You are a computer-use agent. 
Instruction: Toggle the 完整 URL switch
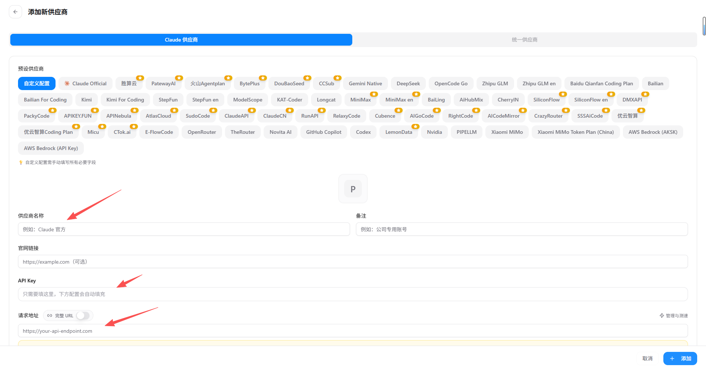pos(83,315)
